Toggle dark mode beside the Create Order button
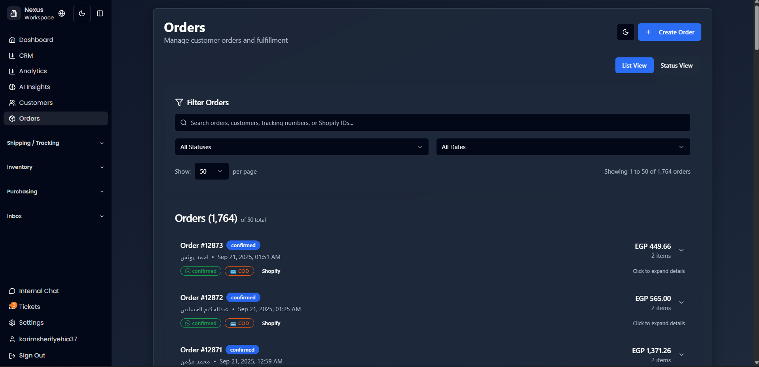 [625, 32]
